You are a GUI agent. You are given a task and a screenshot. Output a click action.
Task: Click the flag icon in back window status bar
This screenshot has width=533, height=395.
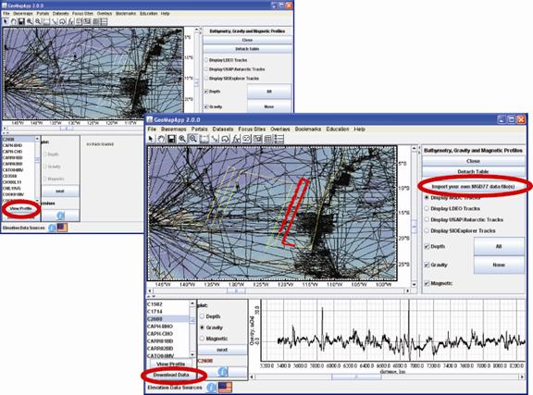(x=62, y=228)
